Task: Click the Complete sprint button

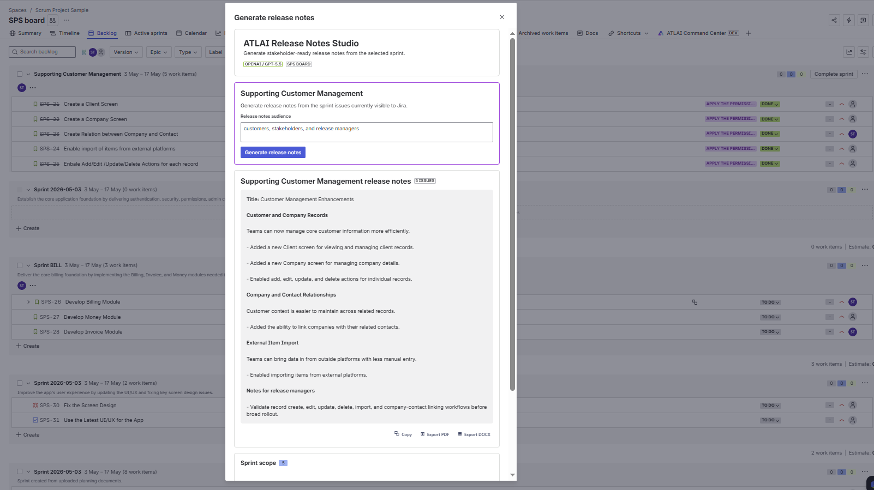Action: pos(834,74)
